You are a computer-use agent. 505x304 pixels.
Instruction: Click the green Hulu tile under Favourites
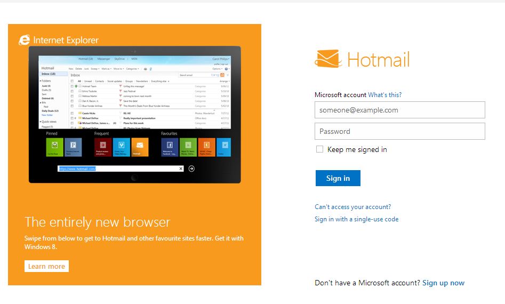tap(188, 147)
